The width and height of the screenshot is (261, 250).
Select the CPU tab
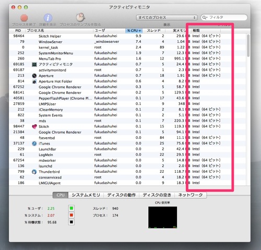[x=61, y=195]
